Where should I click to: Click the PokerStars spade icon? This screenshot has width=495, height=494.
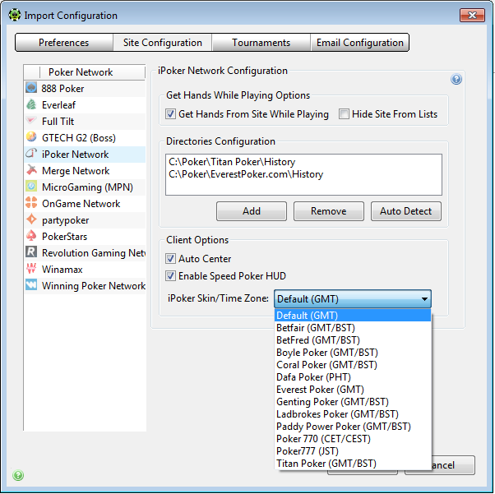[31, 235]
